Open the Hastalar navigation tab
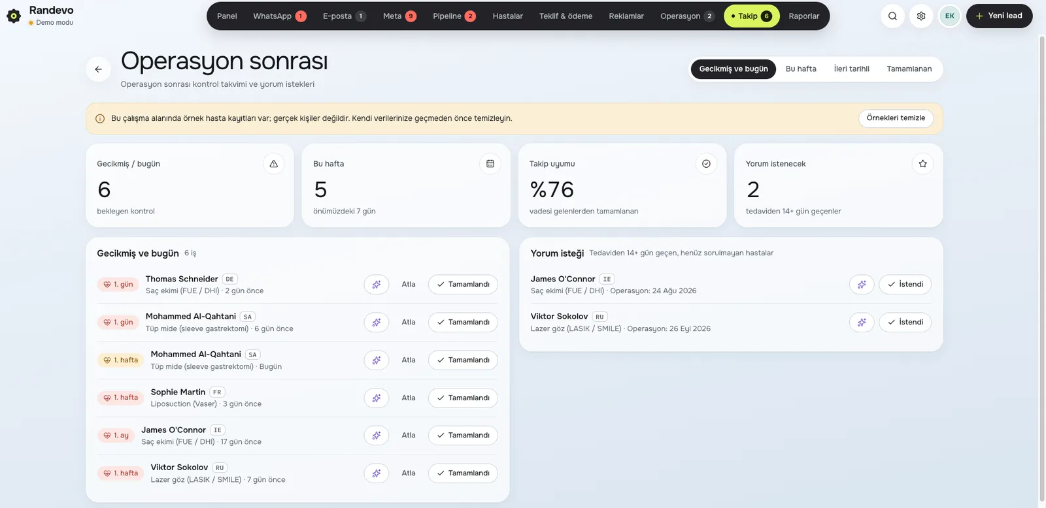This screenshot has height=508, width=1046. pyautogui.click(x=507, y=16)
